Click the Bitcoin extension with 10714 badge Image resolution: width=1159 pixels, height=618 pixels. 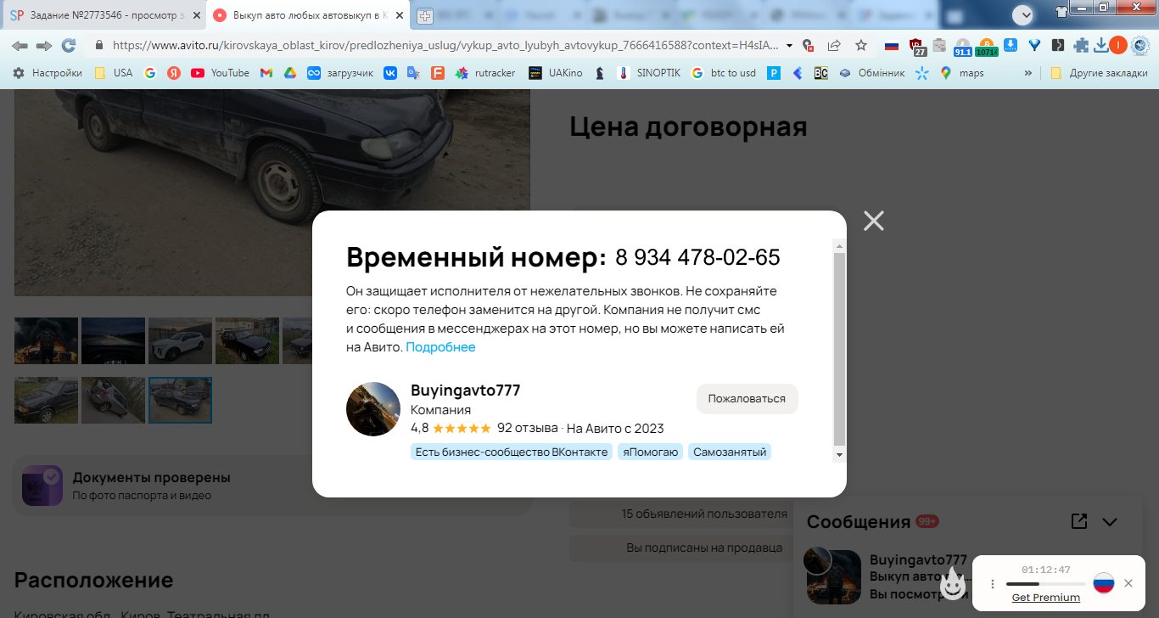pos(986,47)
